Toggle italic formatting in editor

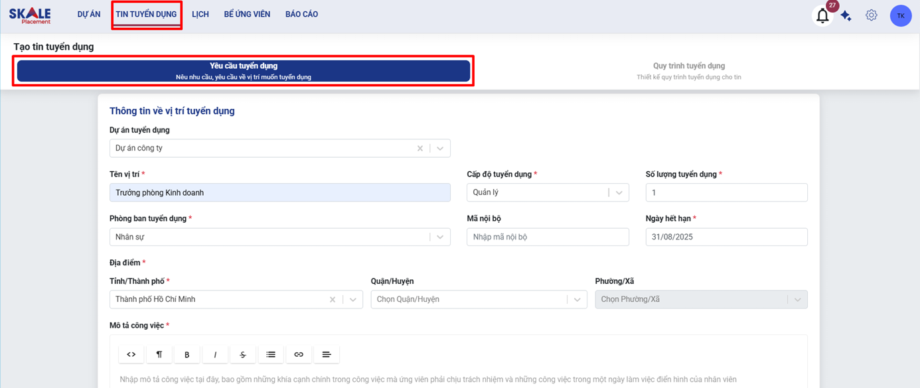coord(215,355)
